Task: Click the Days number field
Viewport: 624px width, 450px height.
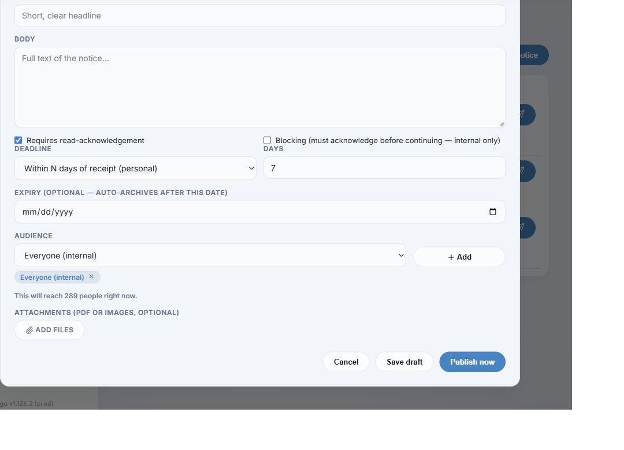Action: [x=384, y=168]
